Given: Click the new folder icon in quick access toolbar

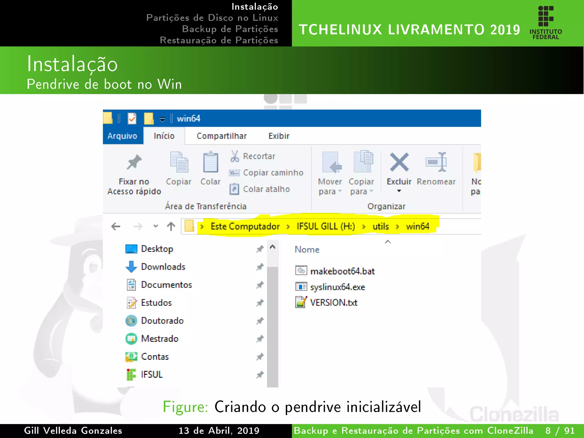Looking at the screenshot, I should point(149,119).
